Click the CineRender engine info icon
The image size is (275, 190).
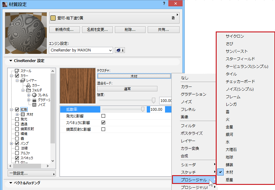pyautogui.click(x=120, y=50)
